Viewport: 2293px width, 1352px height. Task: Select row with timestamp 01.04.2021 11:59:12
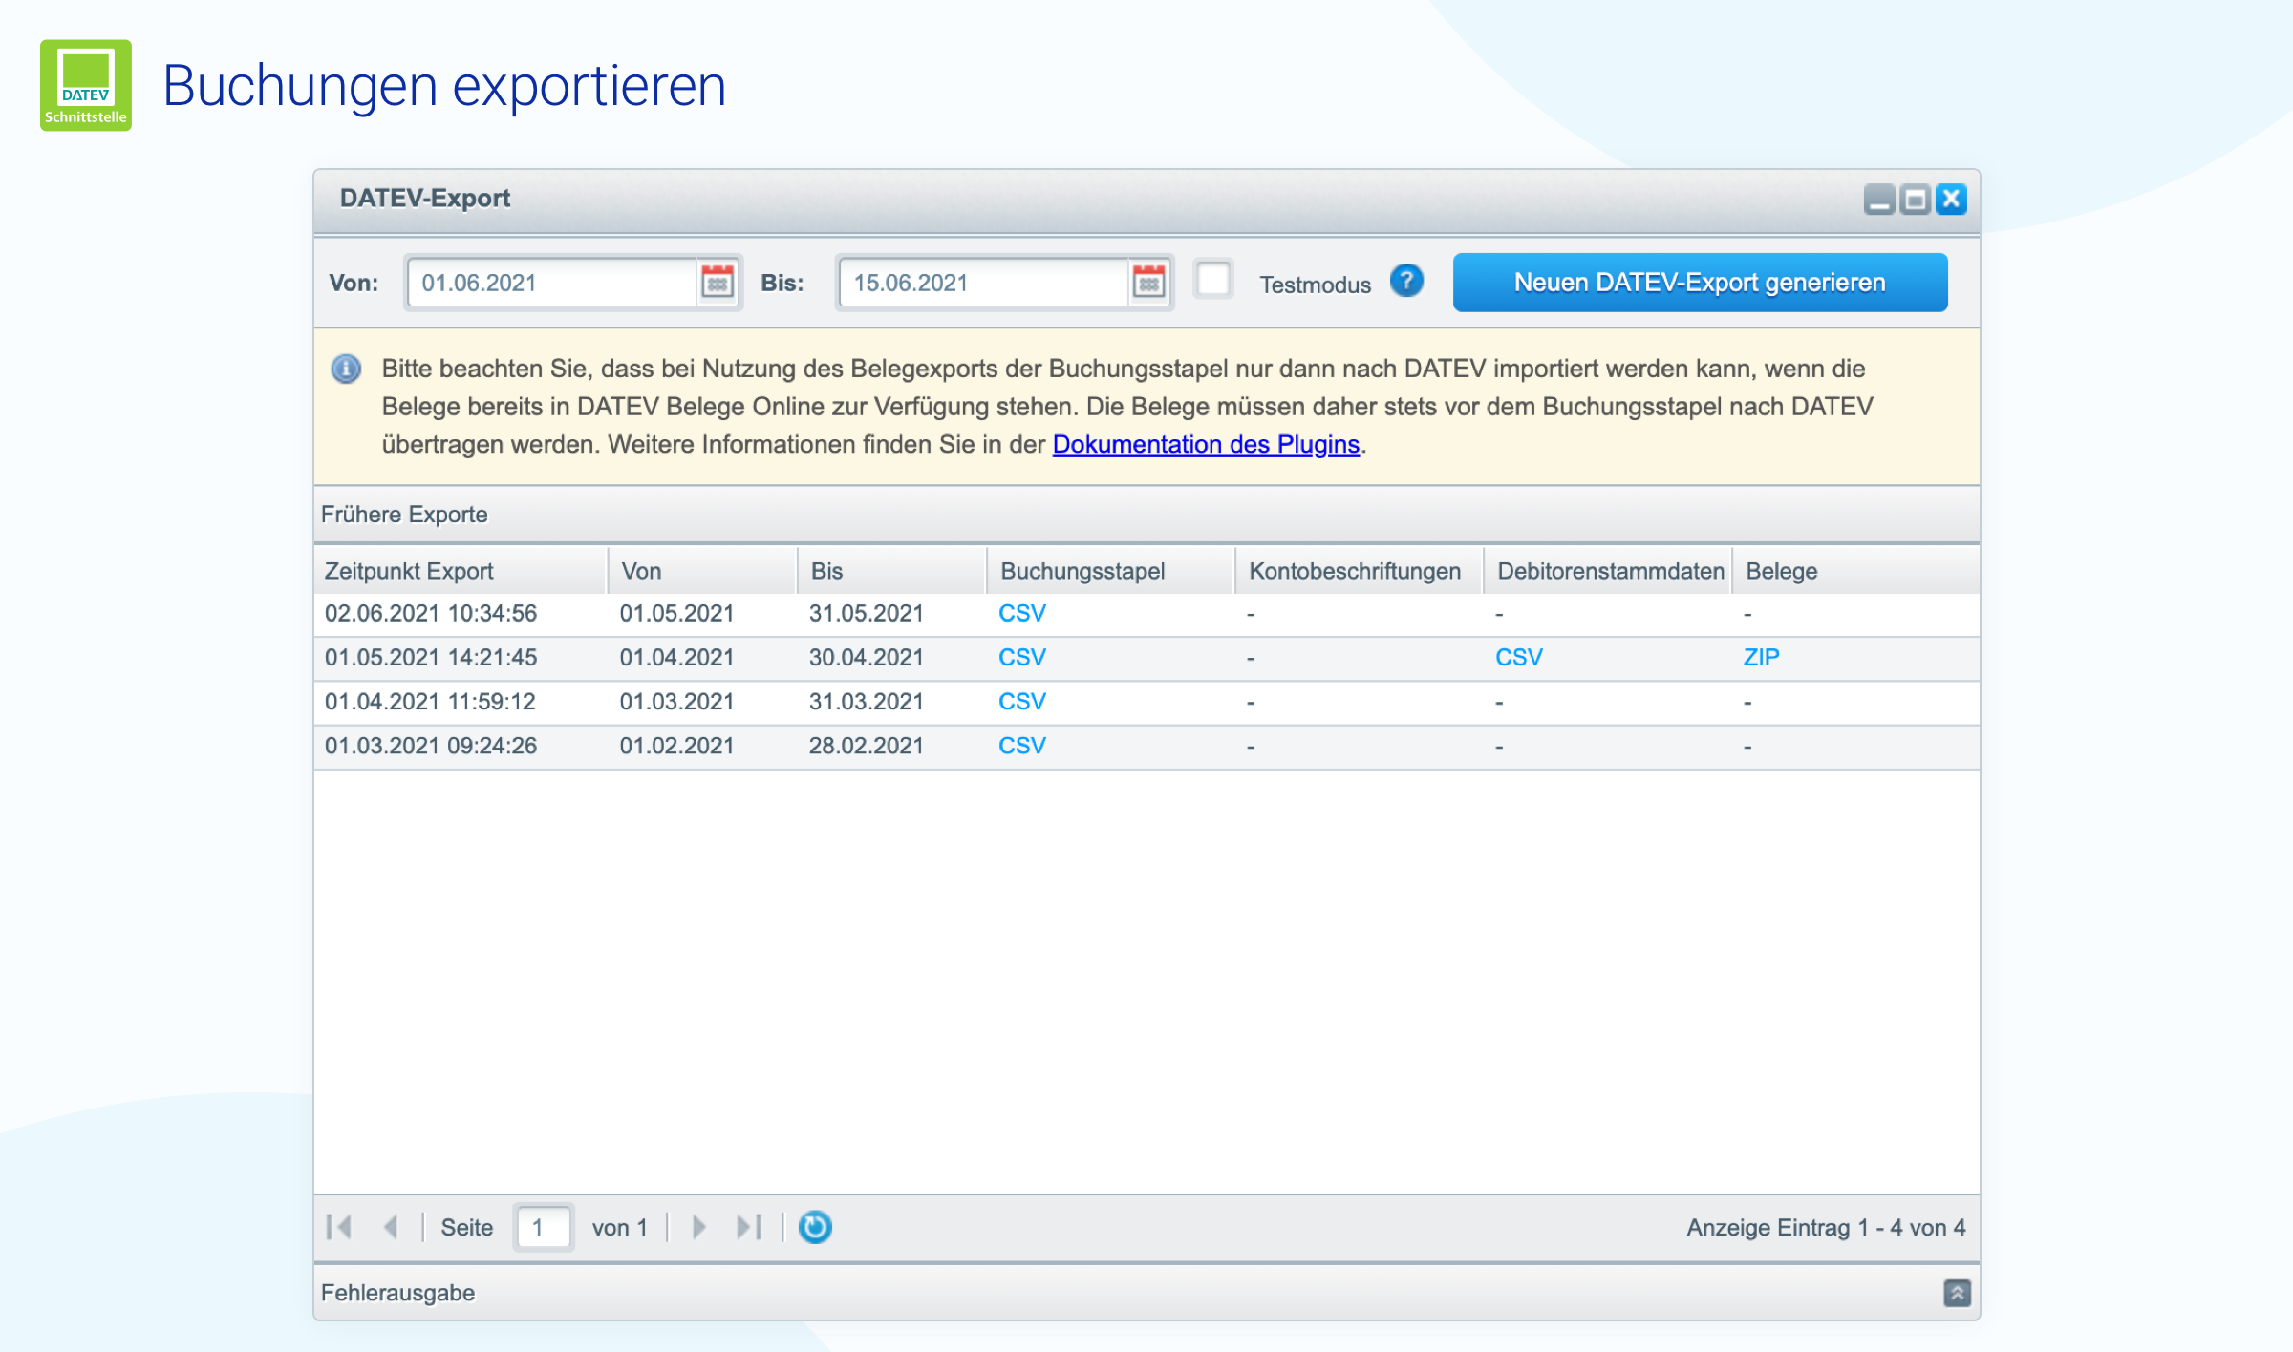pos(1146,703)
